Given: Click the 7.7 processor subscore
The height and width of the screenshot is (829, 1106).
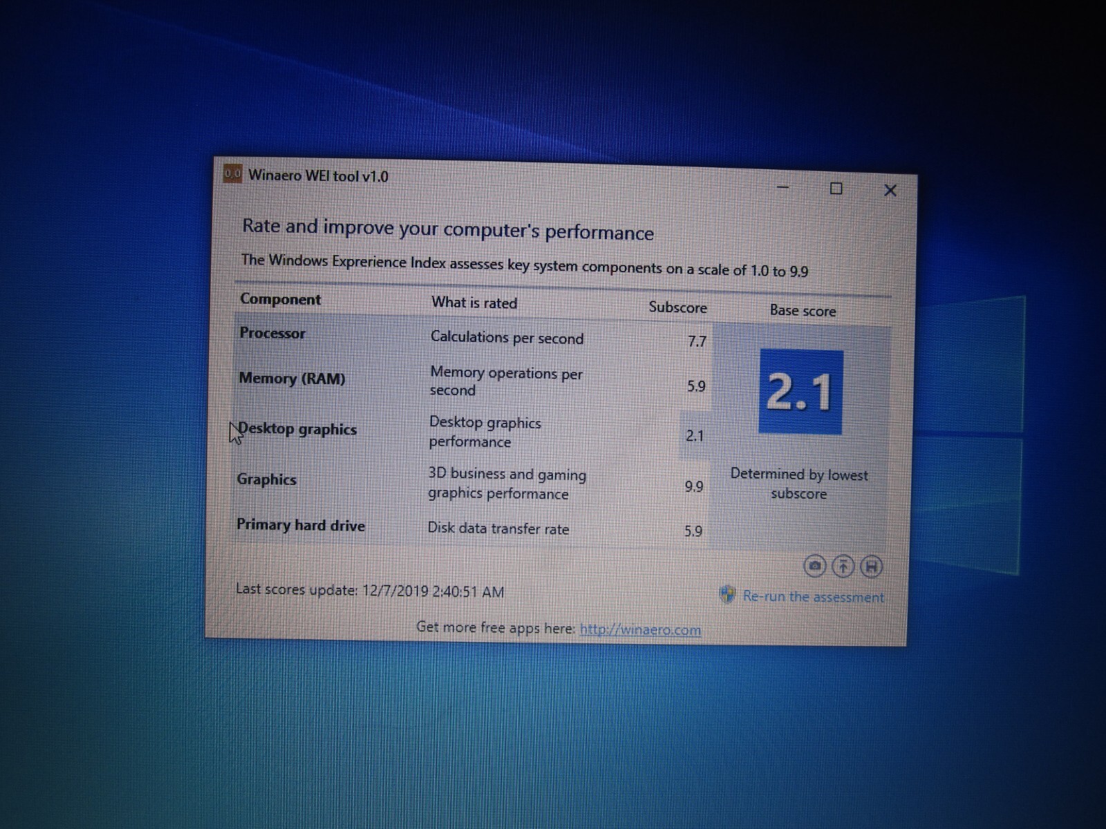Looking at the screenshot, I should point(697,341).
